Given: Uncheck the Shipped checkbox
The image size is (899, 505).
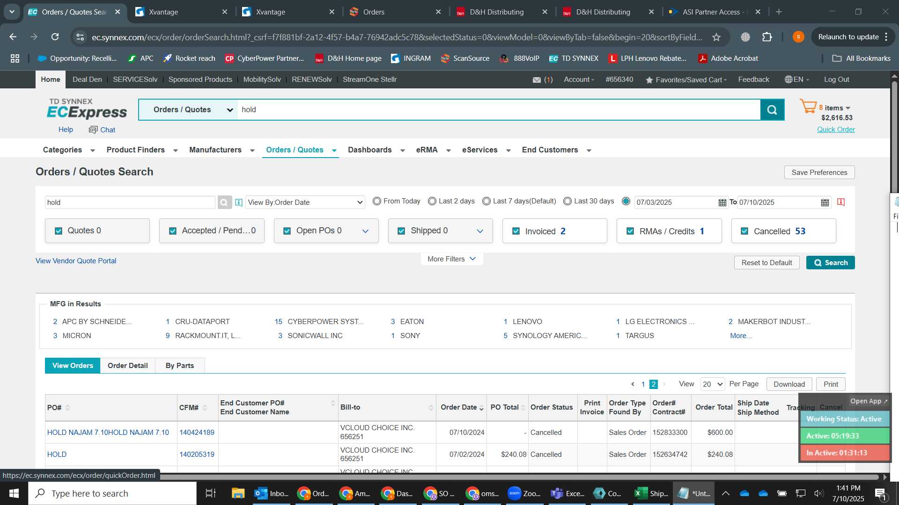Looking at the screenshot, I should (401, 231).
